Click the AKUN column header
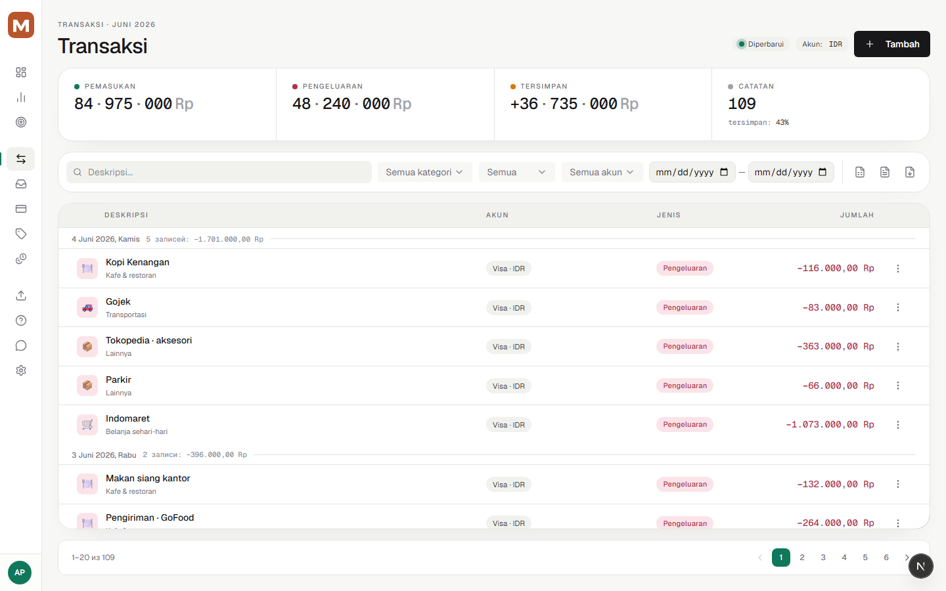This screenshot has height=591, width=946. pyautogui.click(x=497, y=215)
